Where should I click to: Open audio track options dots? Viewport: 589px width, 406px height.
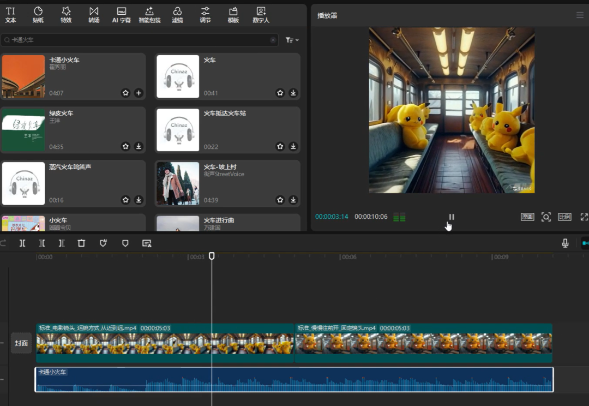tap(2, 380)
